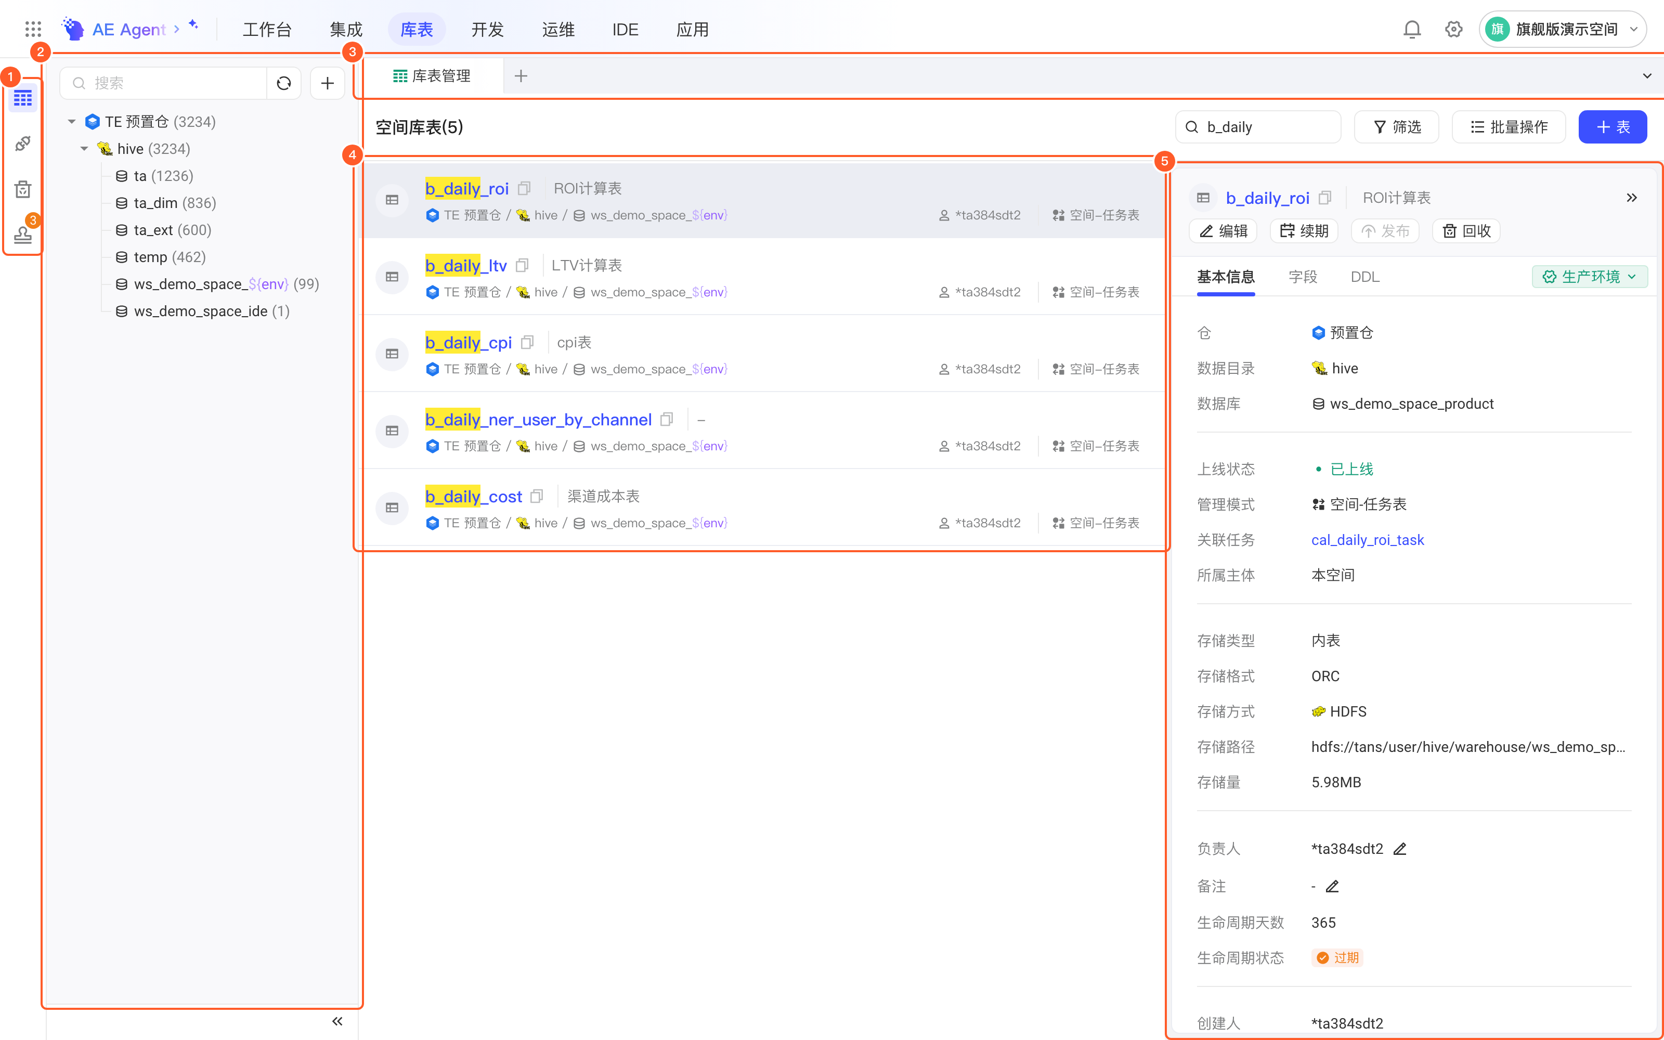Click the 续期 renew button
Image resolution: width=1664 pixels, height=1040 pixels.
click(1304, 231)
